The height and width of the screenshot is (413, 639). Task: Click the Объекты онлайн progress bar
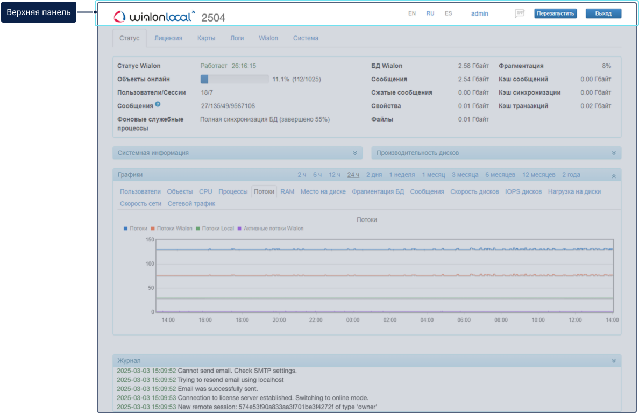(235, 79)
